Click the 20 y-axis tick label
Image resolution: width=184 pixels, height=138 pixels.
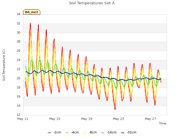[x=18, y=78]
